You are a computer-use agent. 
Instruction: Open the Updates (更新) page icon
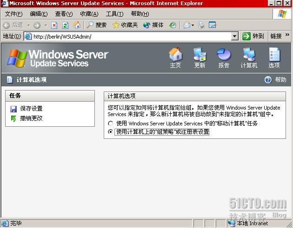[x=200, y=54]
